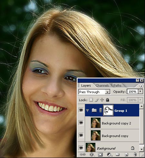Click the Link layers icon
This screenshot has width=145, height=158.
pyautogui.click(x=82, y=154)
